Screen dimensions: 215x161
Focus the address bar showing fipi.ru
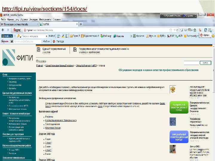click(96, 30)
